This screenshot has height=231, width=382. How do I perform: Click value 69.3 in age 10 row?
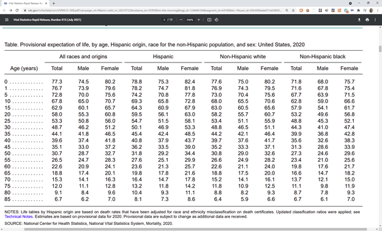137,101
